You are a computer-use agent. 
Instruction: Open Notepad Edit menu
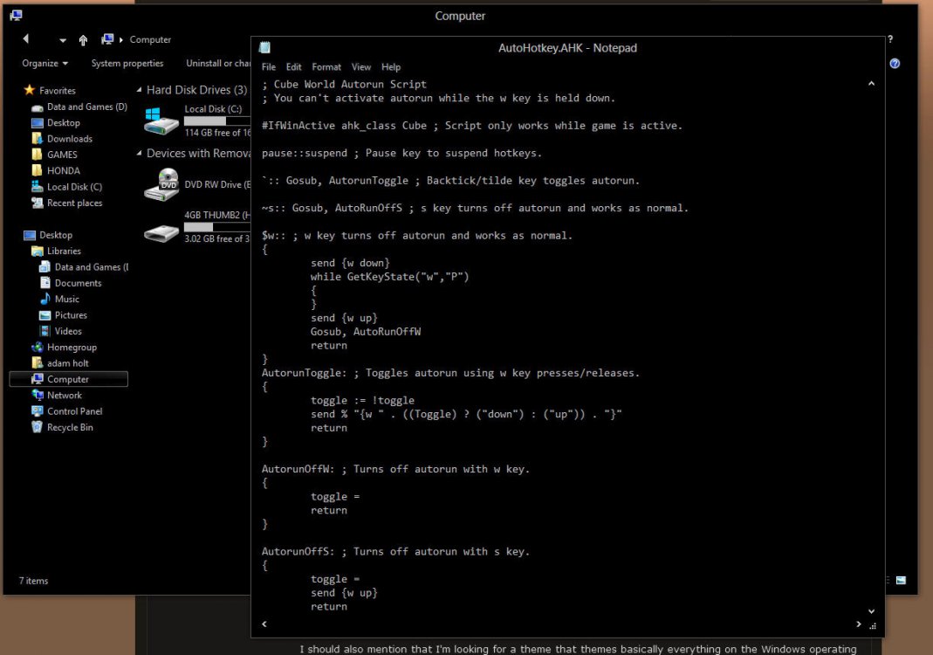pos(293,66)
